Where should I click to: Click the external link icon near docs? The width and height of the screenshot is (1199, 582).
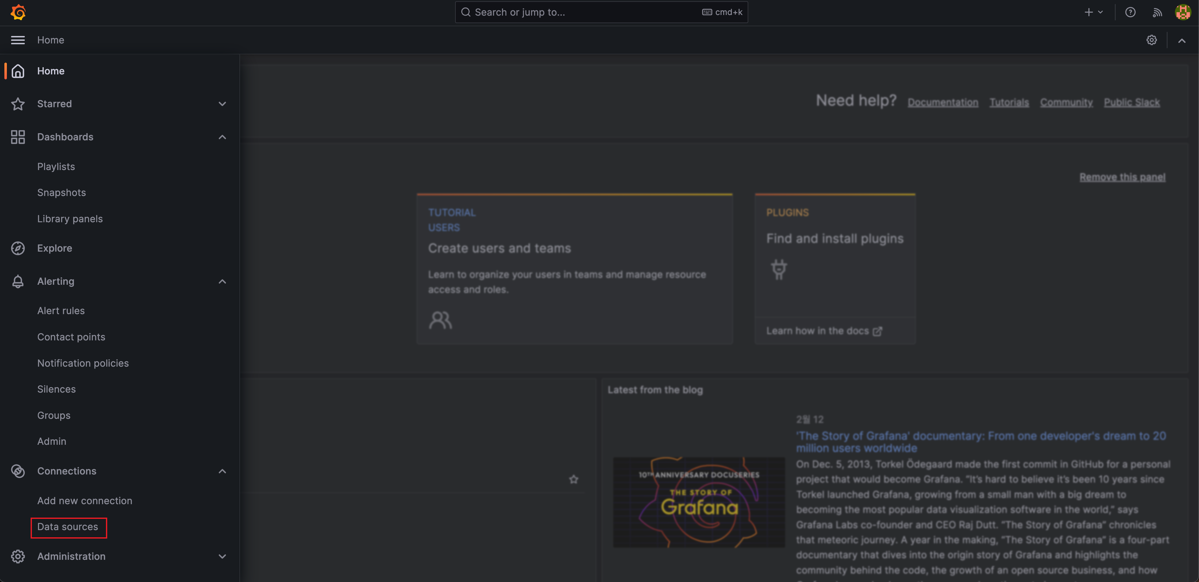click(877, 331)
